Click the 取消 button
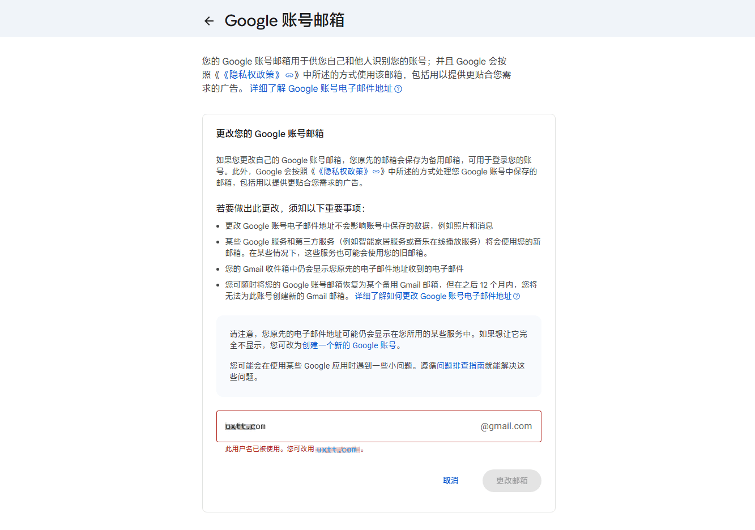 [451, 481]
